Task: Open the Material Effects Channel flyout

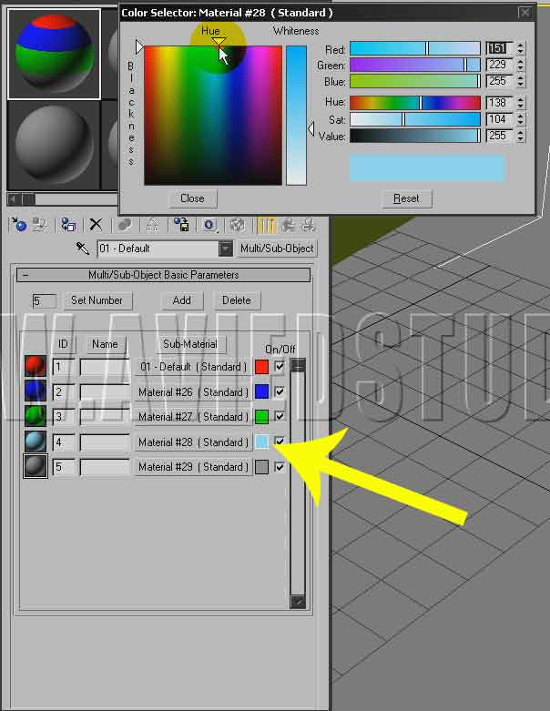Action: tap(209, 225)
